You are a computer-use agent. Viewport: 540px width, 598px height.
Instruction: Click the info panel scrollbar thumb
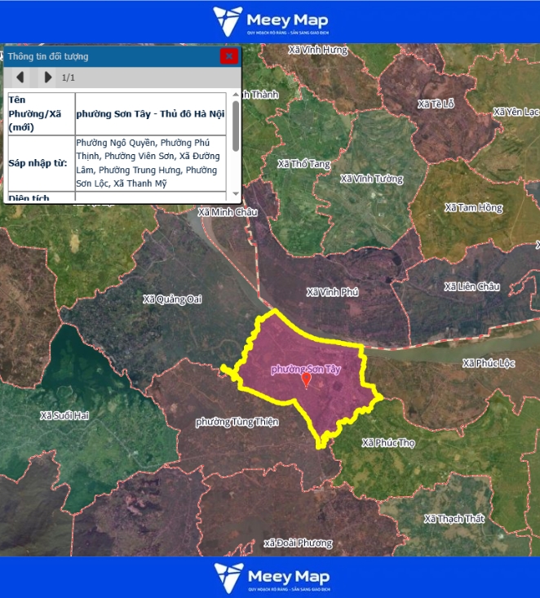(x=236, y=126)
